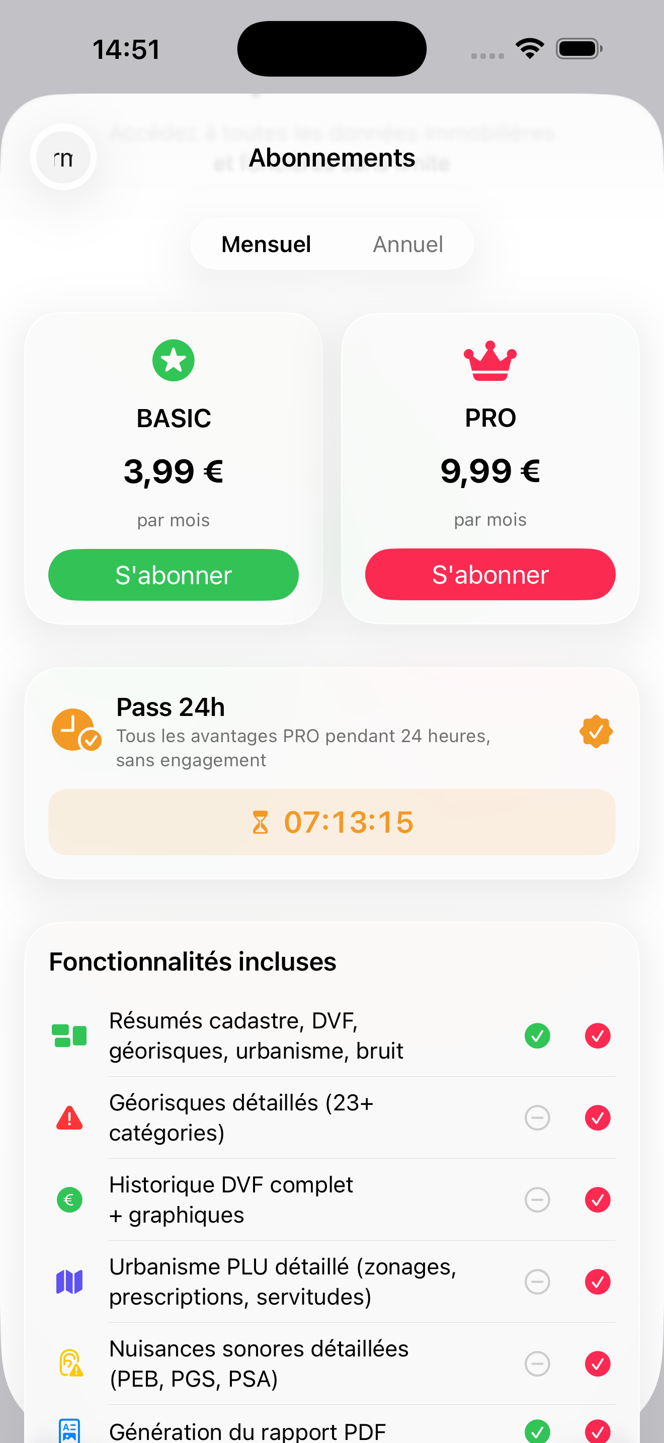Select the Mensuel billing tab
The image size is (664, 1443).
(266, 244)
